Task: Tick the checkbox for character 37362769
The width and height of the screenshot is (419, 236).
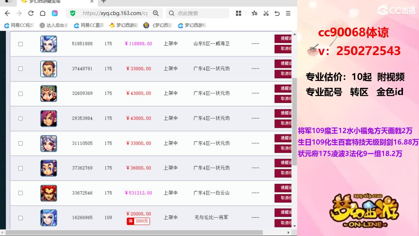Action: click(x=20, y=168)
